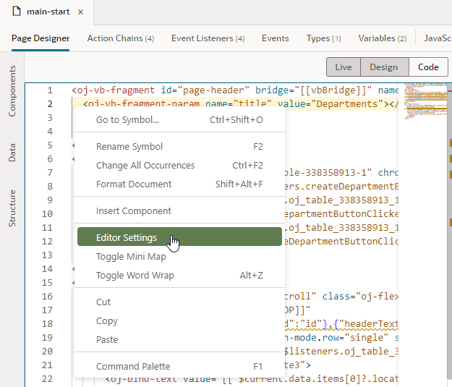Close the main-start tab
This screenshot has width=452, height=387.
click(x=81, y=12)
